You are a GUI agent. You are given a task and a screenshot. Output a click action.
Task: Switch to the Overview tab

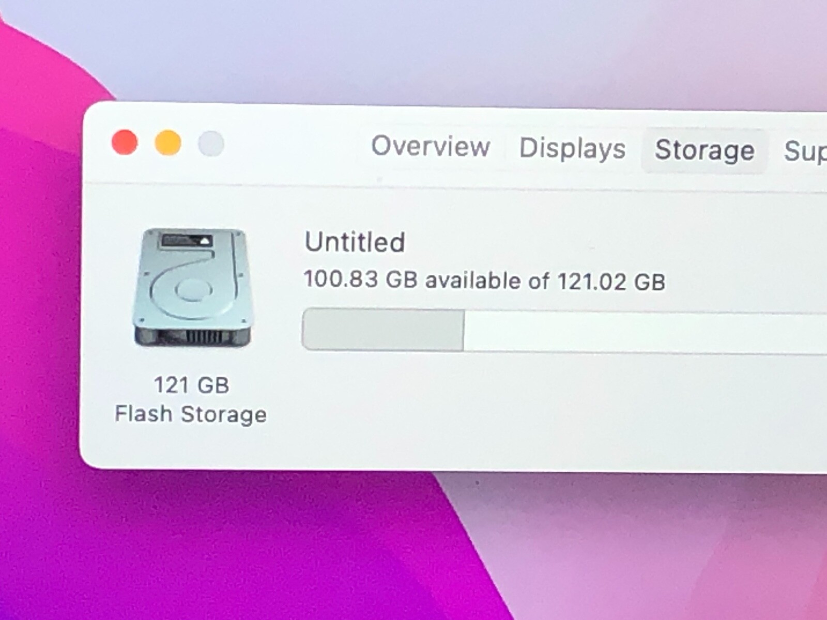(431, 147)
